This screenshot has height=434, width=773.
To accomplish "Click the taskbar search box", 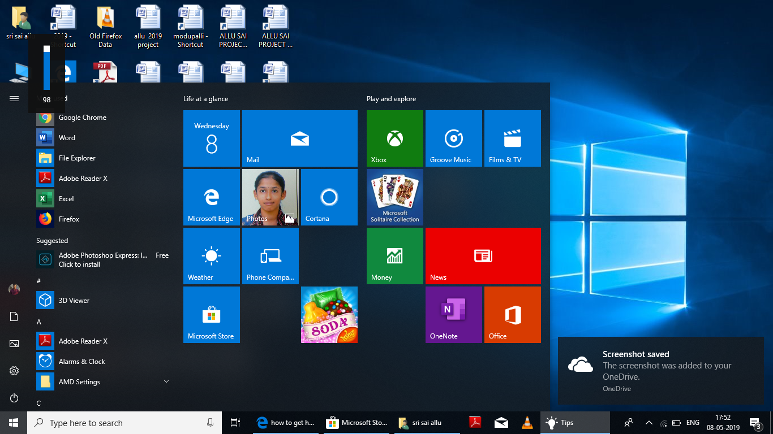I will click(x=124, y=423).
